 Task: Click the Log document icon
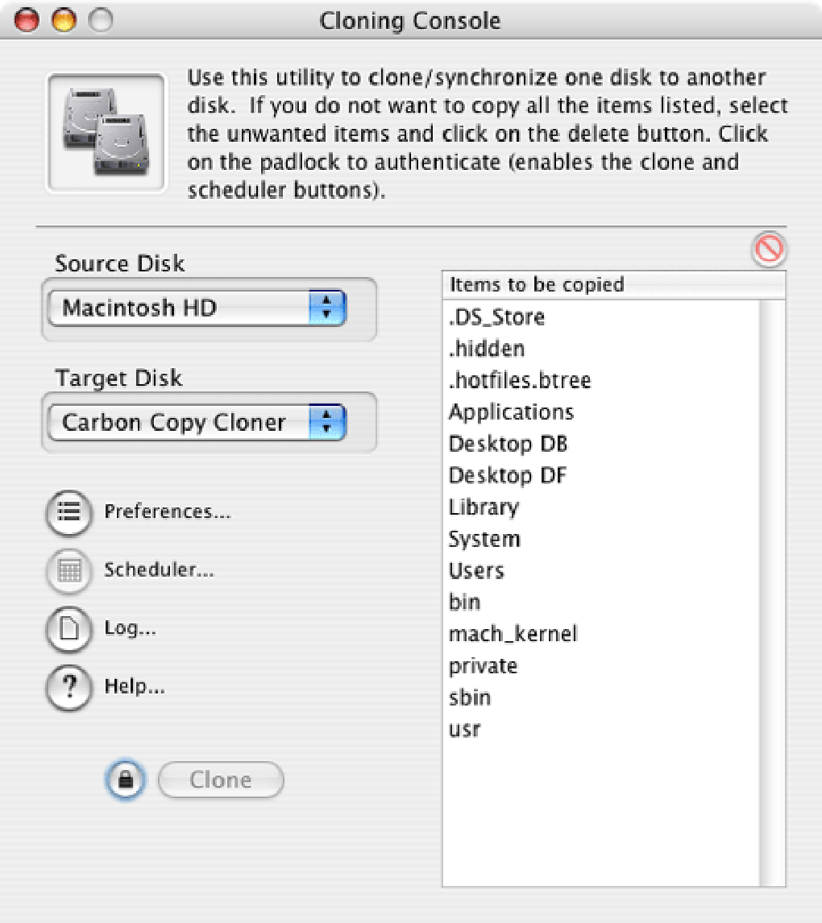pos(68,629)
